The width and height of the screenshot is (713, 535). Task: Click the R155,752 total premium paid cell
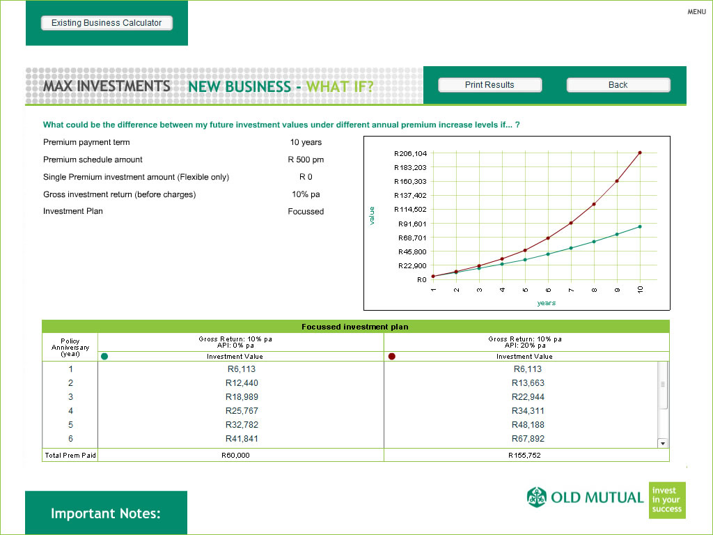coord(524,455)
